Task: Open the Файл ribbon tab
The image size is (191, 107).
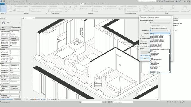Action: click(2, 4)
